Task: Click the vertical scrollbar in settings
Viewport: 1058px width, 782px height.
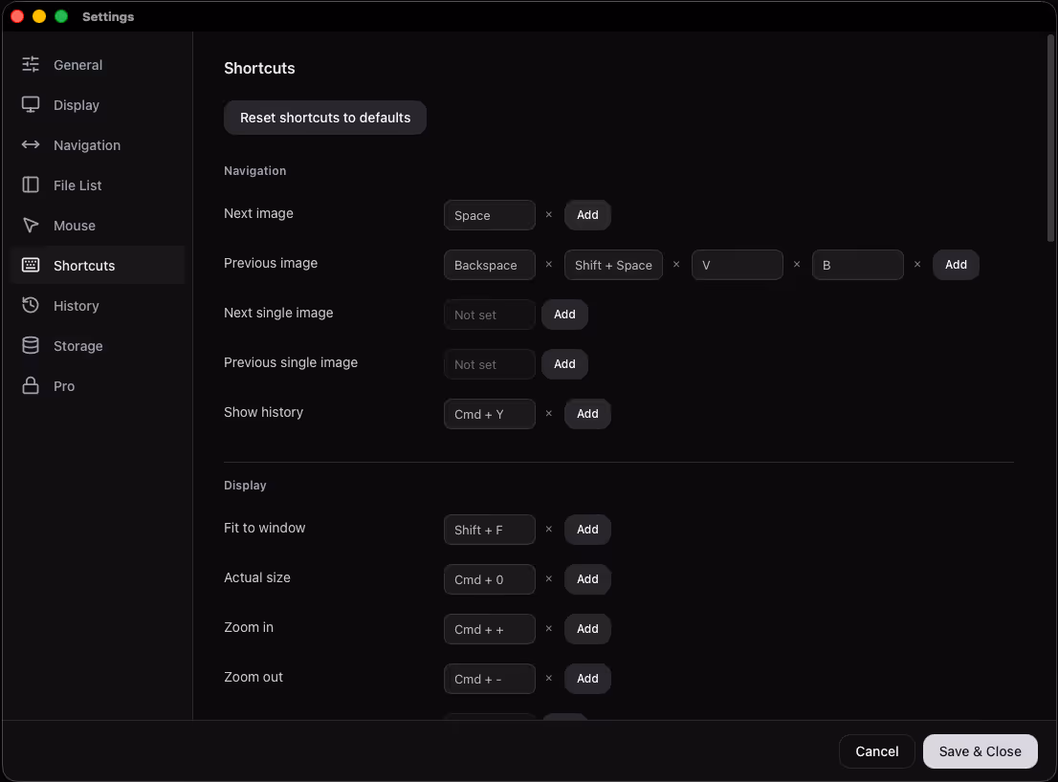Action: coord(1050,139)
